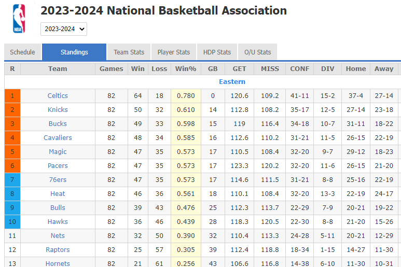The image size is (401, 267).
Task: Open the O/U Stats tab
Action: pyautogui.click(x=257, y=52)
